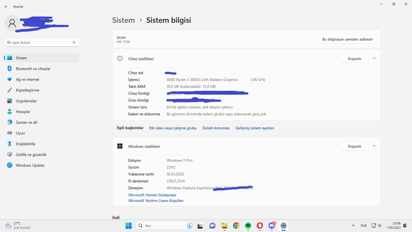Open the volume speaker icon in tray
This screenshot has width=412, height=232.
point(380,226)
